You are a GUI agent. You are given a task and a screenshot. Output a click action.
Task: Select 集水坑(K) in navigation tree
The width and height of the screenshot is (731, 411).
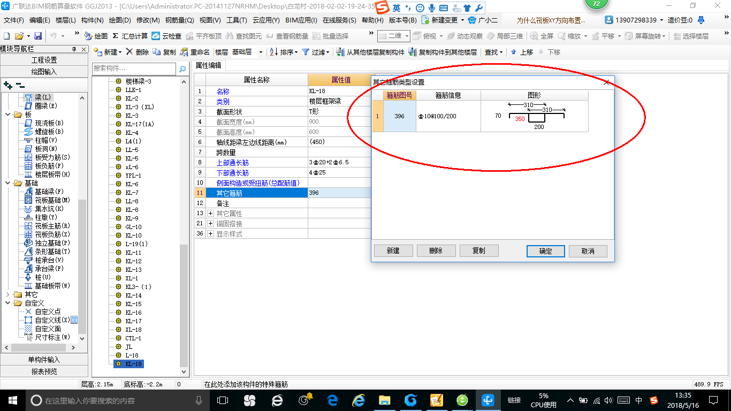(44, 209)
